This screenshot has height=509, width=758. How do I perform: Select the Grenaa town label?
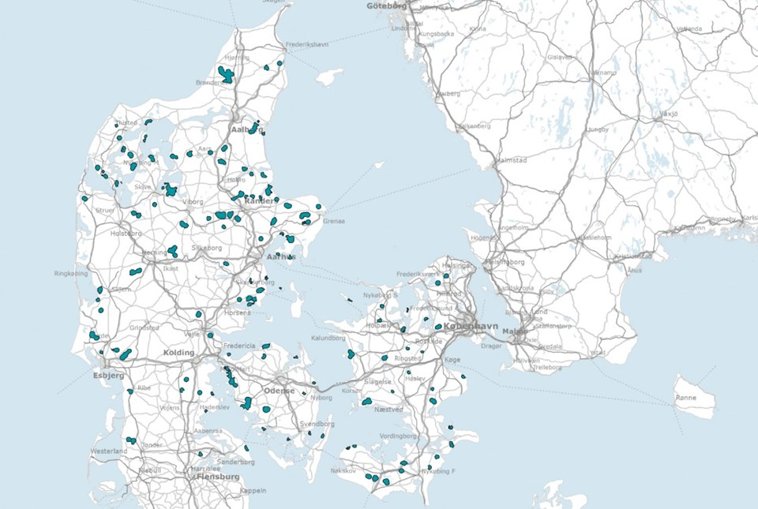[334, 221]
